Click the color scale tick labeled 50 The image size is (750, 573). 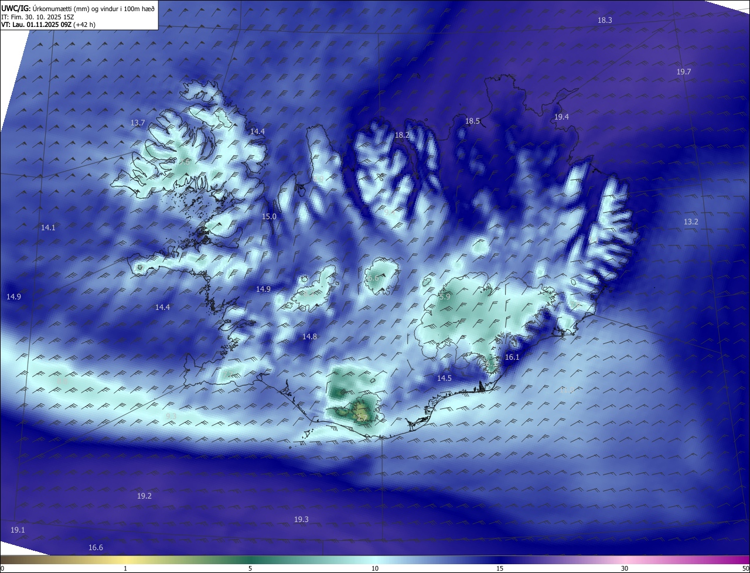pos(745,568)
